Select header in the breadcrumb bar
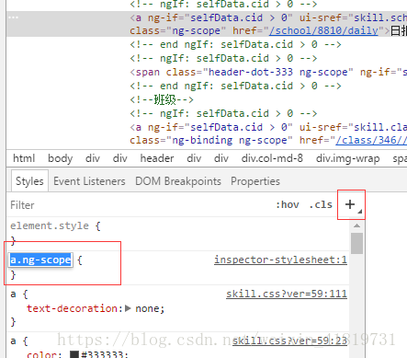Viewport: 407px width, 358px height. point(157,158)
